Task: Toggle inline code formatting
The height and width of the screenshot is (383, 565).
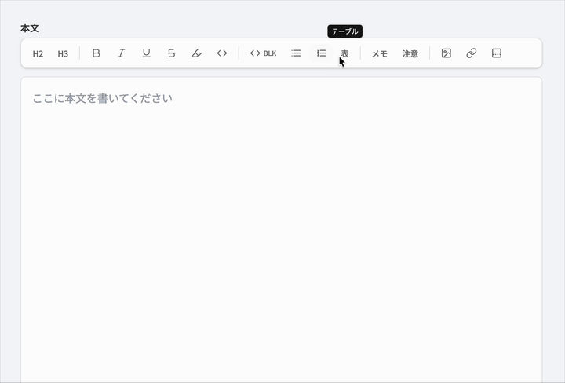Action: point(222,53)
